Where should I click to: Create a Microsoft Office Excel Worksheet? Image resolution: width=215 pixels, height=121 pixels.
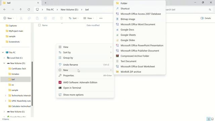pyautogui.click(x=140, y=67)
